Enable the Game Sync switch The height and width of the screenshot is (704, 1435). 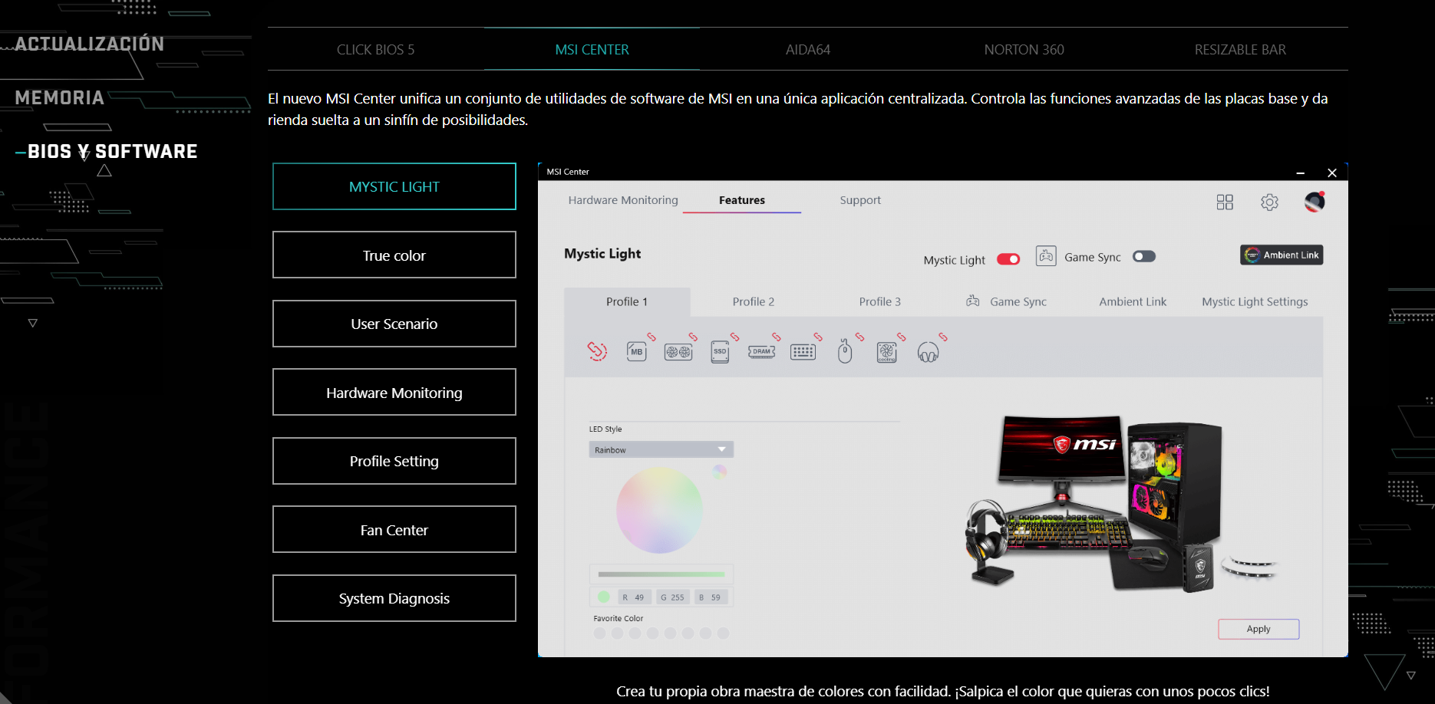pos(1144,256)
